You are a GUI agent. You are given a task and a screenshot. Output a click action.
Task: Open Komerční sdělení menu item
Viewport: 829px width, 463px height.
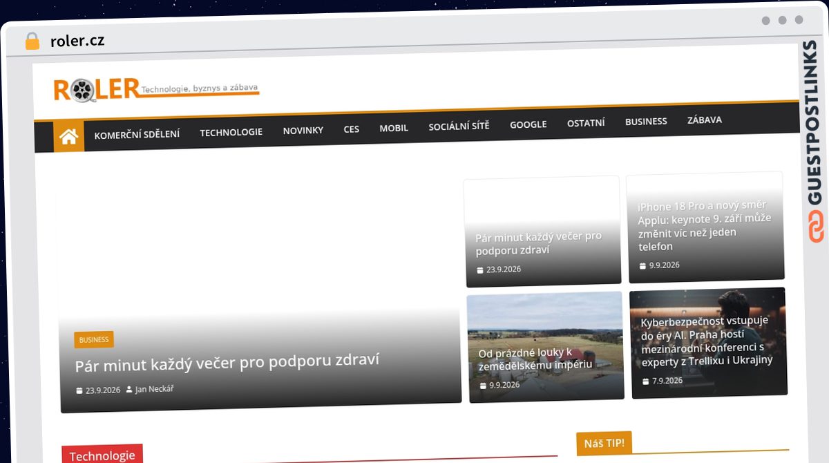[137, 134]
